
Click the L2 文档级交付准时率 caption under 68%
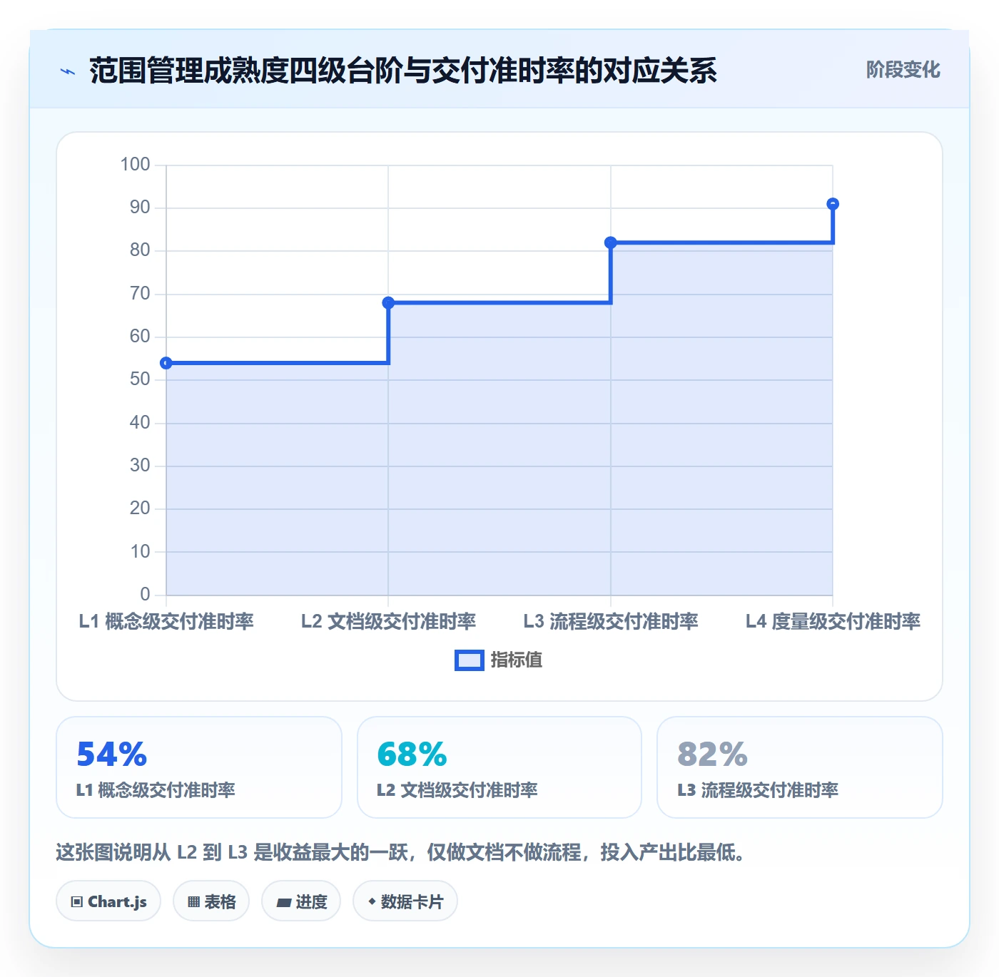(457, 790)
